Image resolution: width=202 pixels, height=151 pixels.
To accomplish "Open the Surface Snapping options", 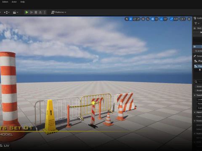I will pos(148,19).
